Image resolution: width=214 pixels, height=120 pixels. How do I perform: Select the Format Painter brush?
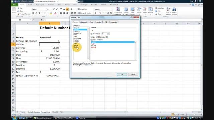(x=18, y=14)
